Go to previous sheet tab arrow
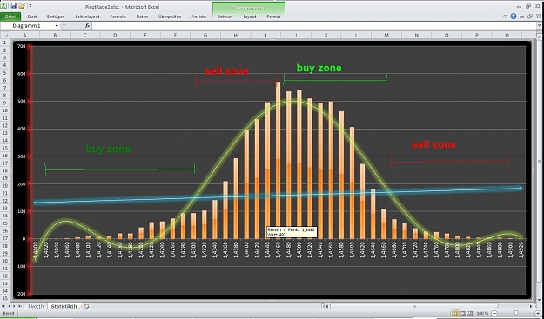This screenshot has height=319, width=544. [10, 306]
